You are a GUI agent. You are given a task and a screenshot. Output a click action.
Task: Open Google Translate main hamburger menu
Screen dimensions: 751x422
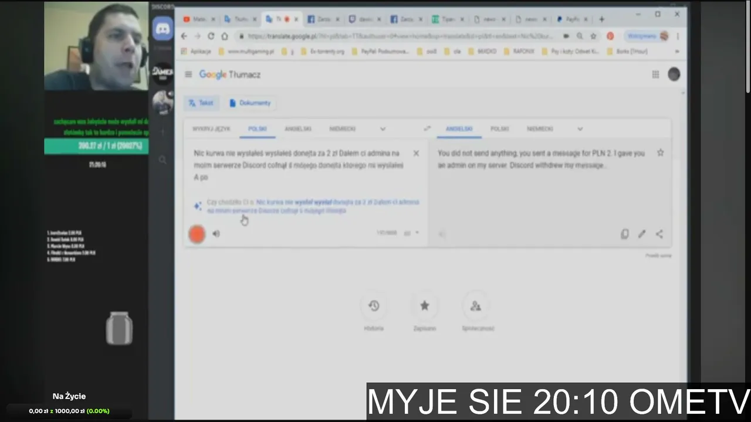coord(188,74)
